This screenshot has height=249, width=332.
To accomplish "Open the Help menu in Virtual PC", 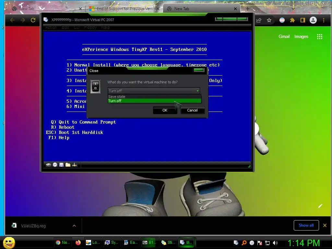I will [x=105, y=27].
